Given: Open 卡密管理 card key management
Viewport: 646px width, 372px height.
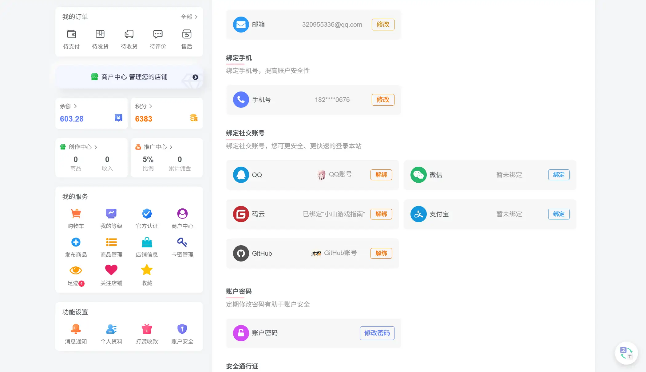Looking at the screenshot, I should point(182,247).
